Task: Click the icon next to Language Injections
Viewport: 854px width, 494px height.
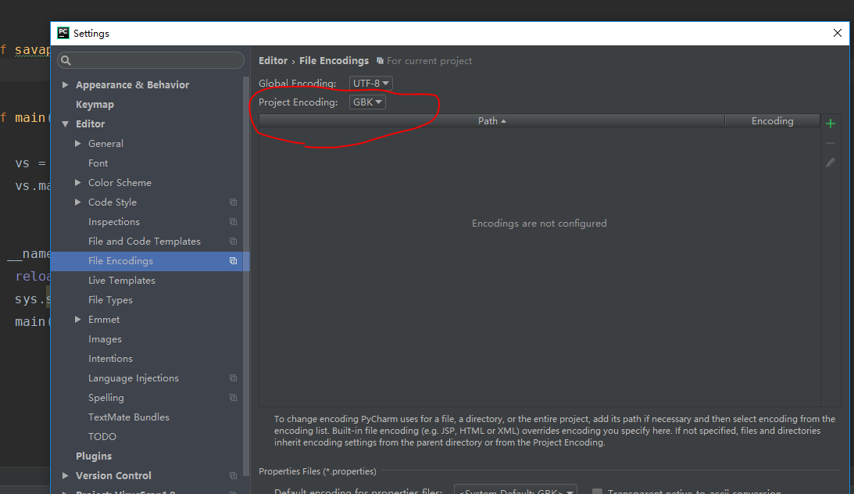Action: coord(233,378)
